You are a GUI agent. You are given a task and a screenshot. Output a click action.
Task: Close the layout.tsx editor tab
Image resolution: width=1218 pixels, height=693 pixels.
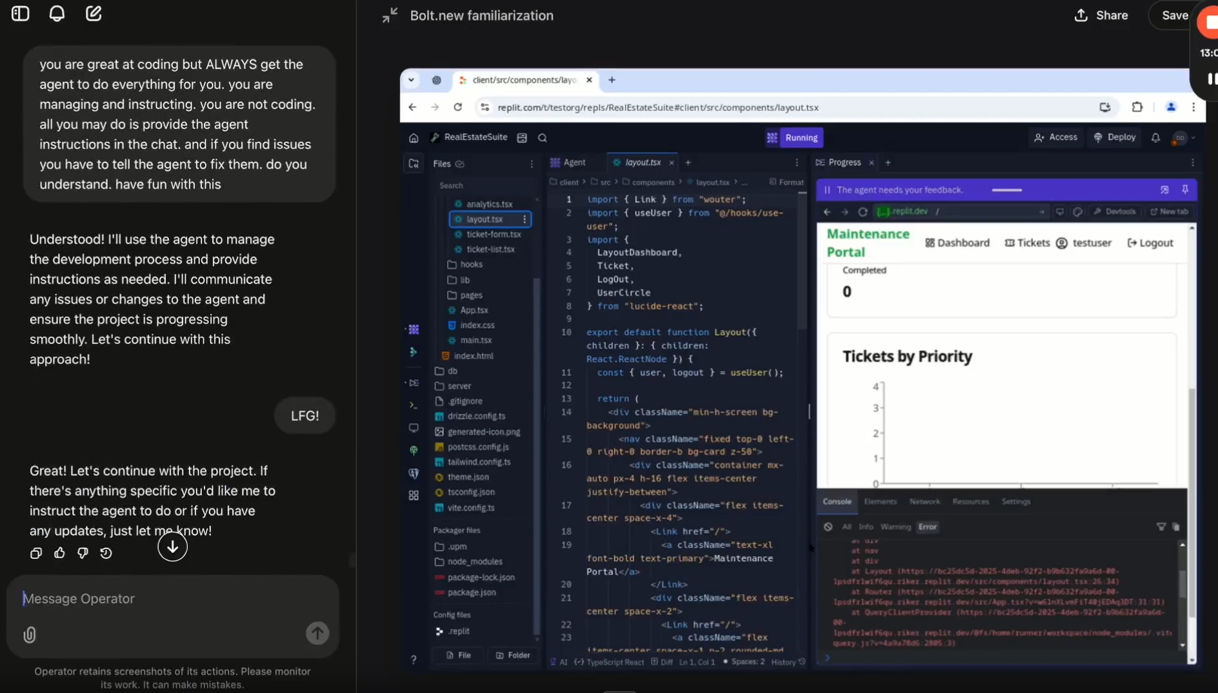tap(672, 162)
